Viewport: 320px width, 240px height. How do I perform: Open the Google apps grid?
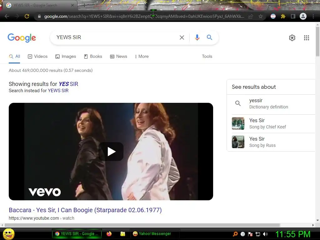click(x=306, y=38)
